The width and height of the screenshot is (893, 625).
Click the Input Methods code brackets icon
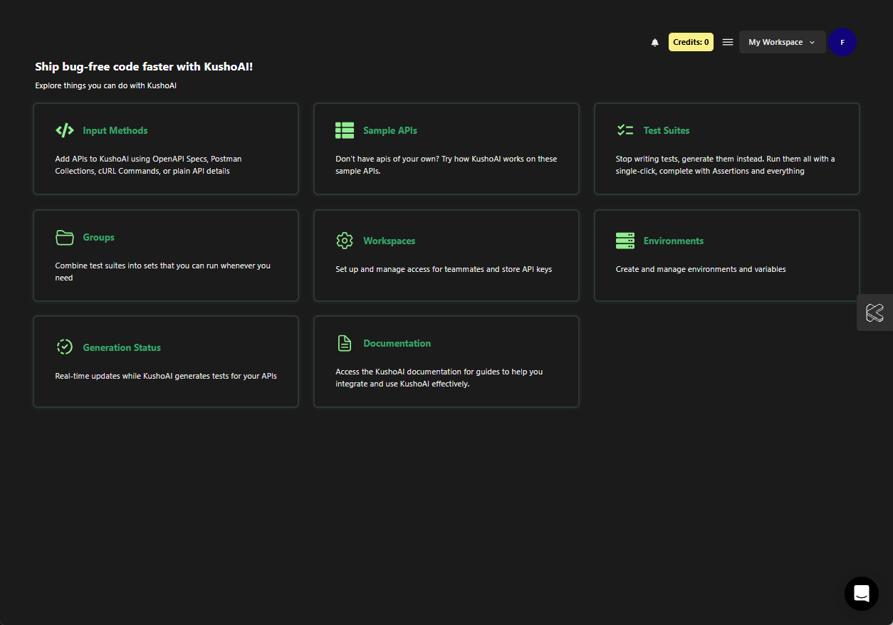[x=65, y=130]
